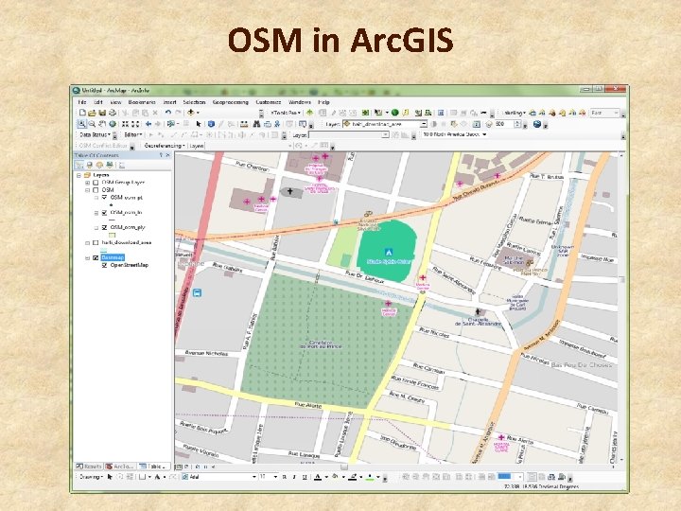Open a map document folder icon
This screenshot has height=511, width=681.
coord(92,113)
